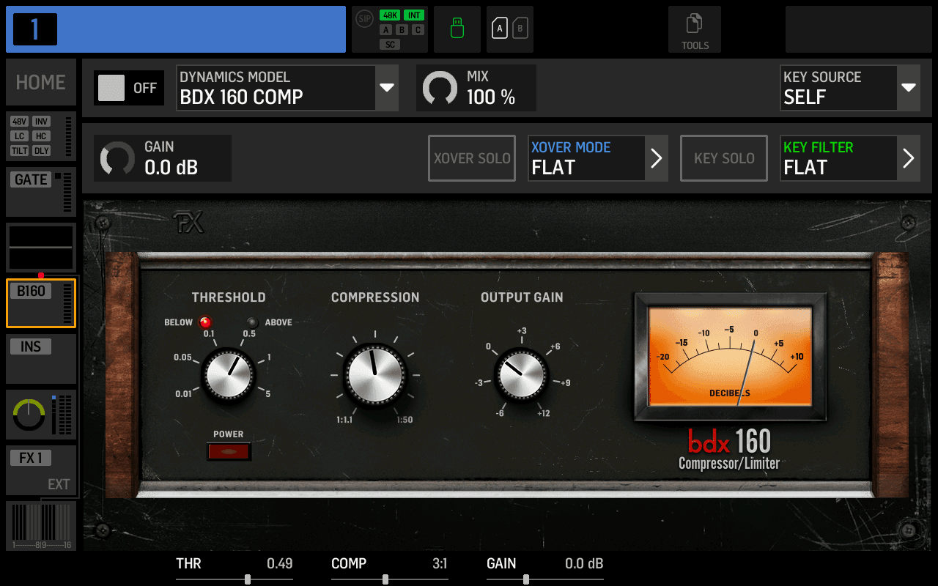
Task: Toggle KEY SOLO
Action: (724, 158)
